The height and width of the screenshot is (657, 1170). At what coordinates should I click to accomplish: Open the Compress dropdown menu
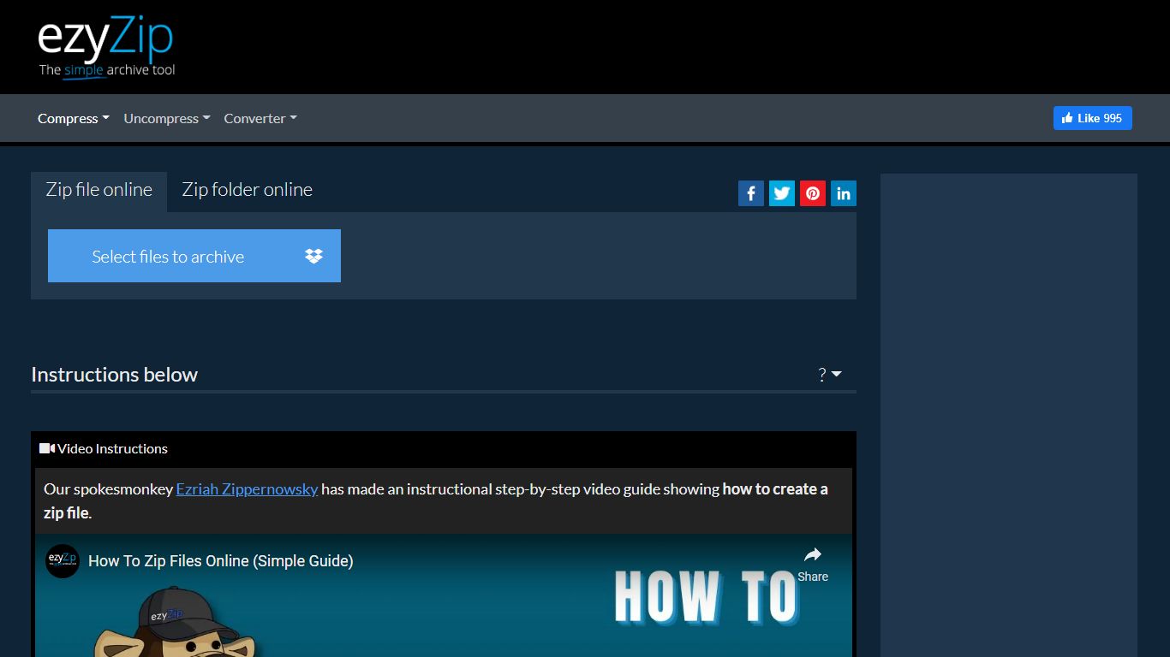point(74,119)
